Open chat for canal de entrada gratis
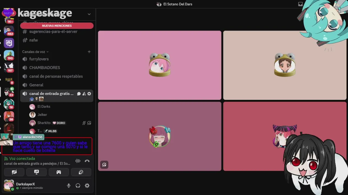Image resolution: width=348 pixels, height=195 pixels. (x=79, y=94)
